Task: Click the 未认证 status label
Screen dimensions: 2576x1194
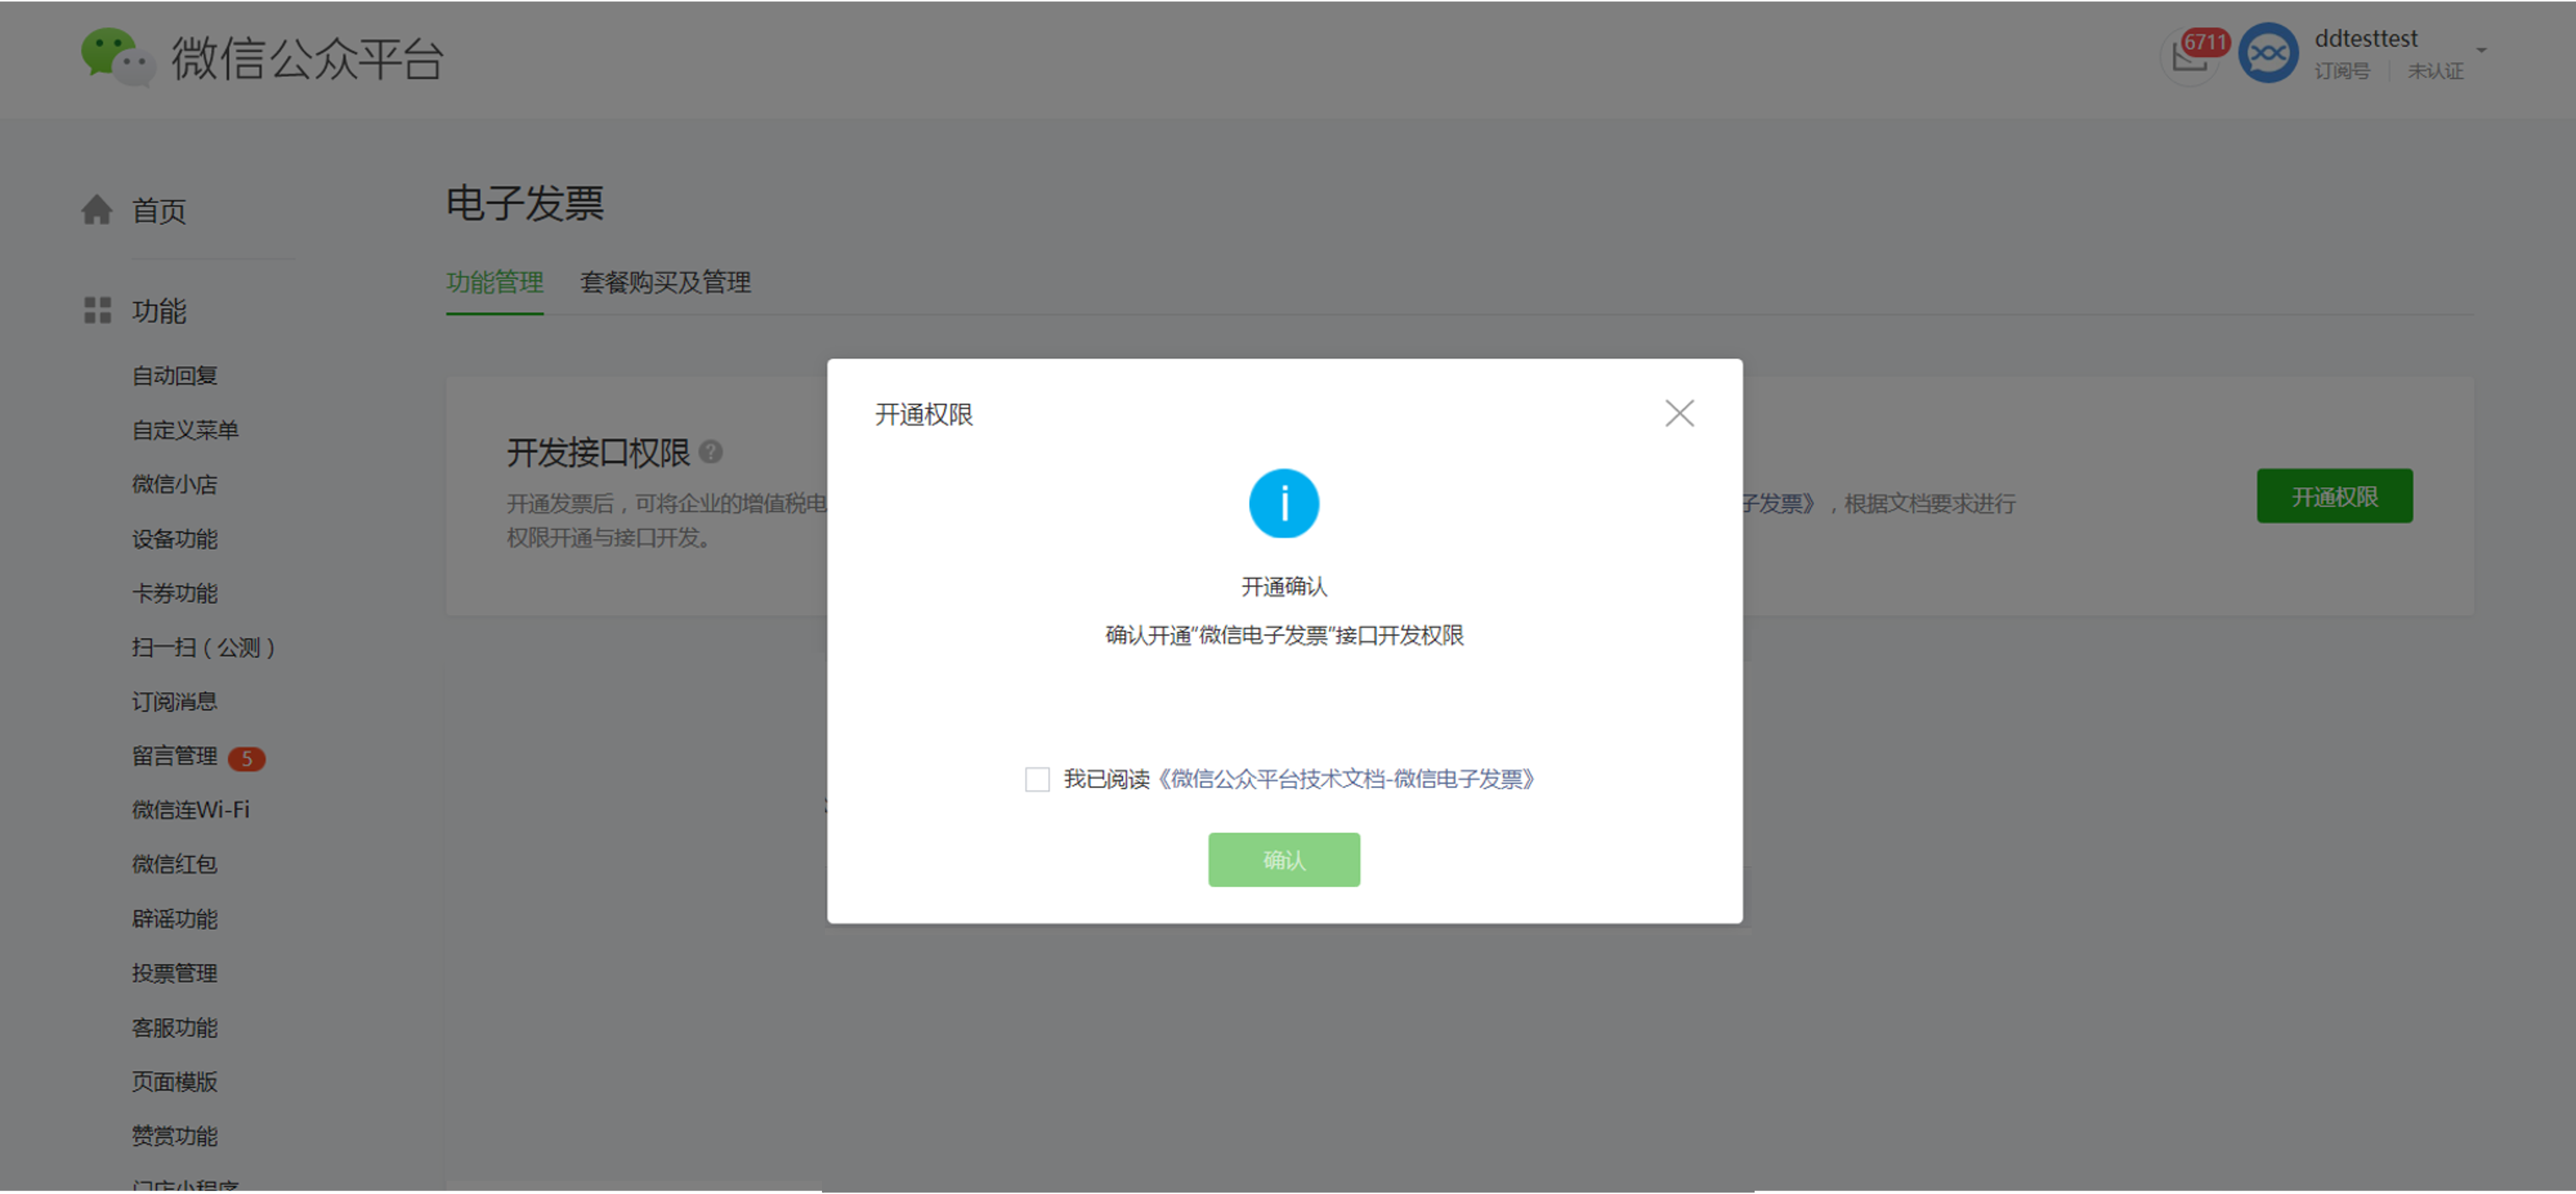Action: [2435, 71]
